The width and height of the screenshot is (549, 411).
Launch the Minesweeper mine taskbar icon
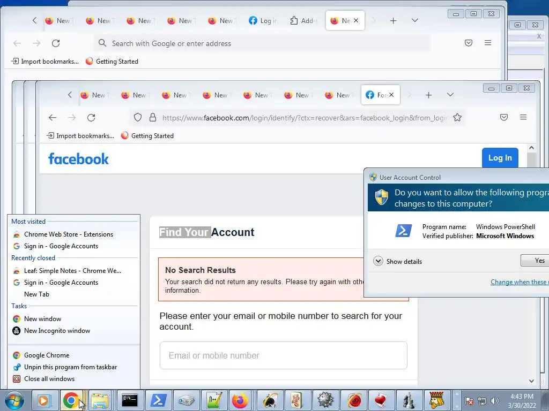point(325,400)
